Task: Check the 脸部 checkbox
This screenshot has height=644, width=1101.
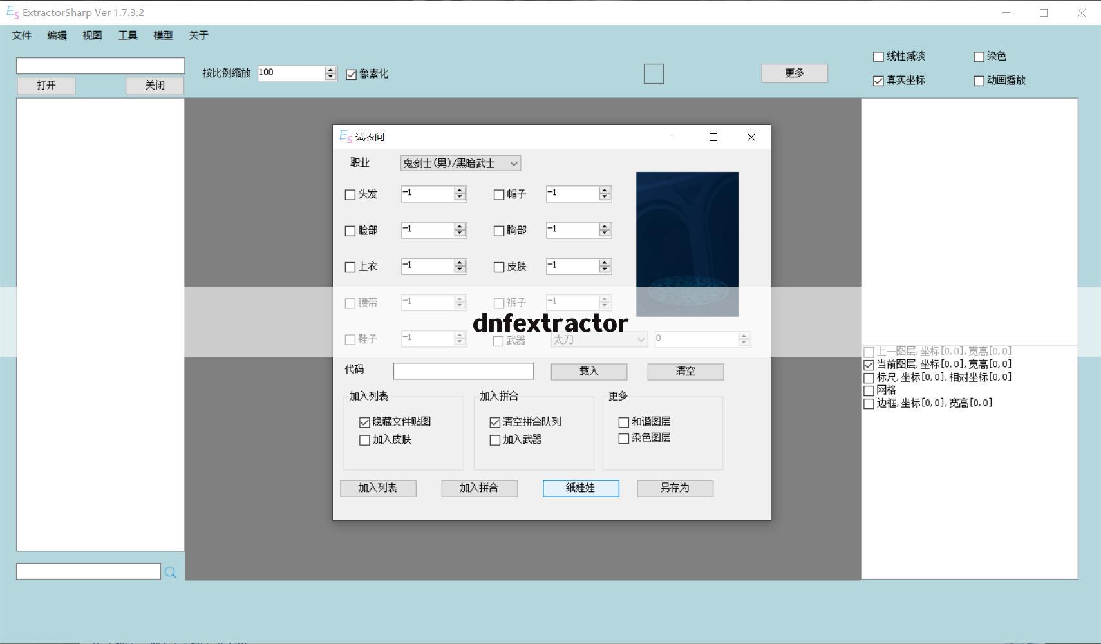Action: tap(350, 231)
